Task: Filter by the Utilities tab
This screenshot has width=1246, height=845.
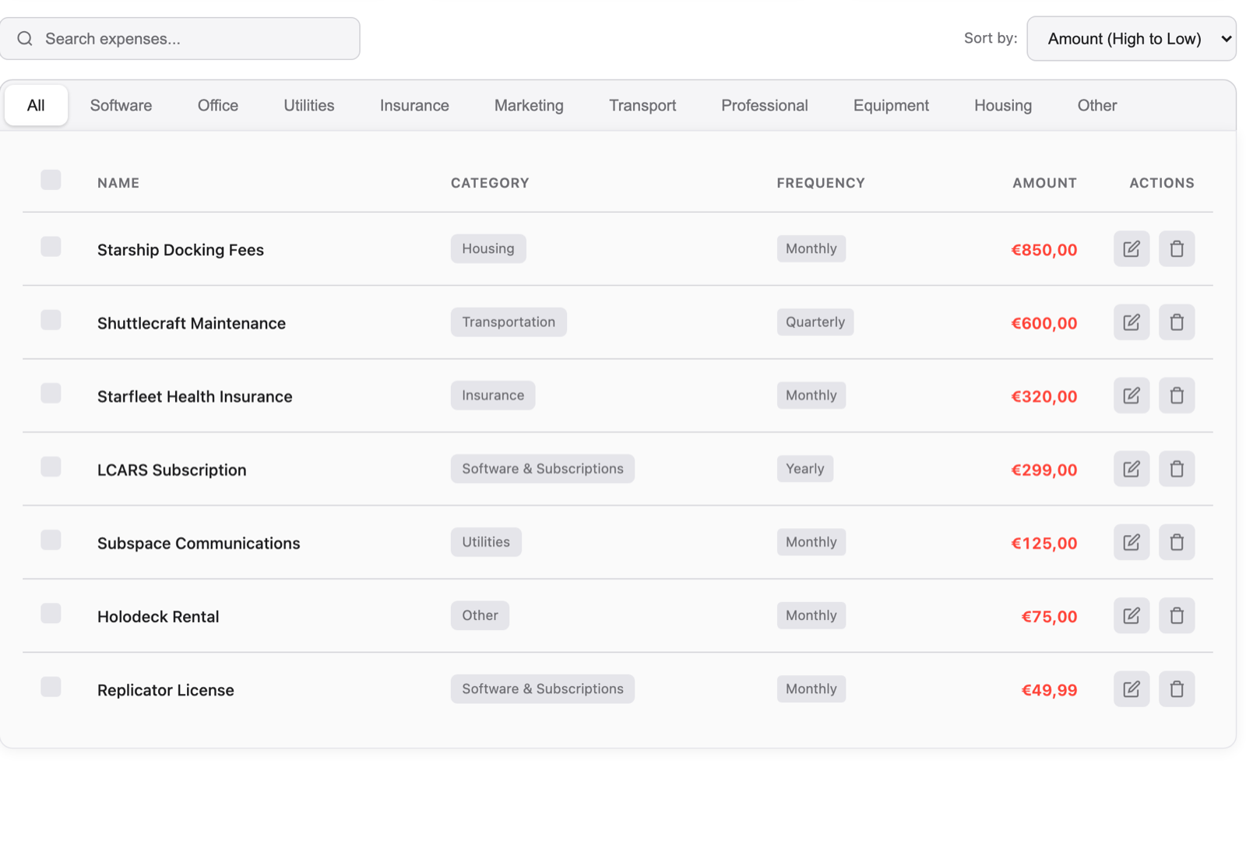Action: (309, 105)
